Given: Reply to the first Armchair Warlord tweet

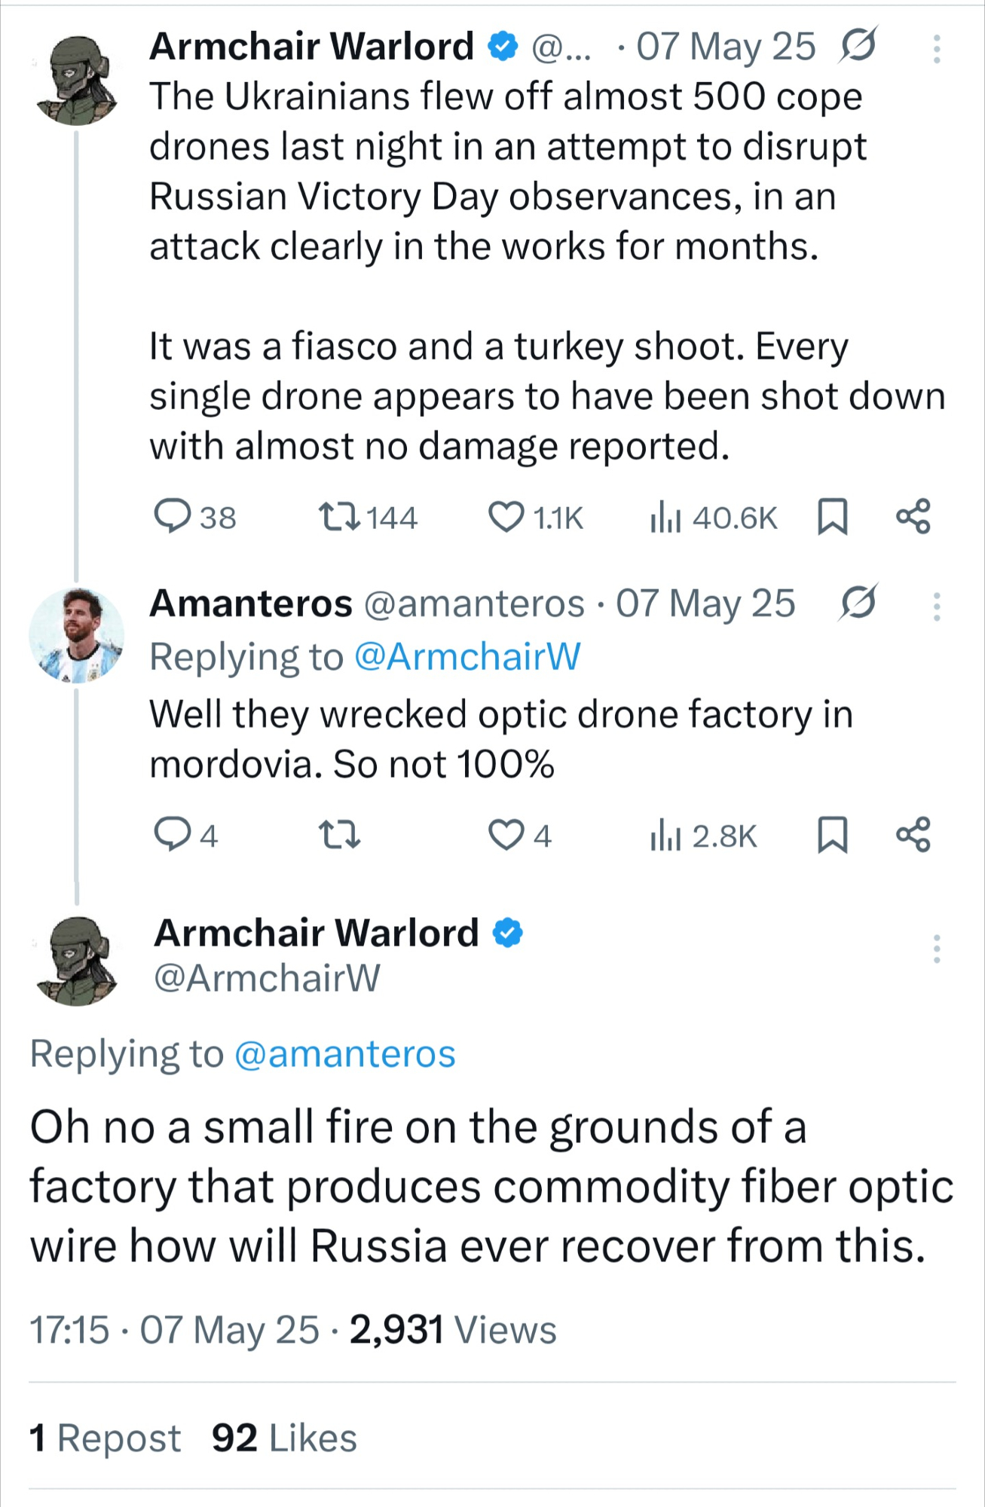Looking at the screenshot, I should pyautogui.click(x=173, y=517).
